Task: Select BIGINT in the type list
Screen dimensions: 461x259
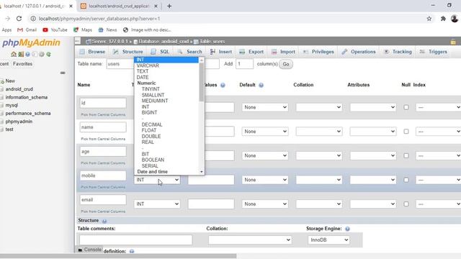Action: click(149, 112)
